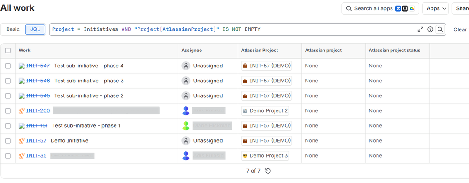
Task: Click summary 'Test sub-initiative - phase 2'
Action: pos(89,95)
